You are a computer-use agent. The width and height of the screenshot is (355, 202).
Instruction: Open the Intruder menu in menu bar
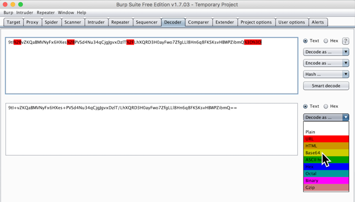point(25,12)
